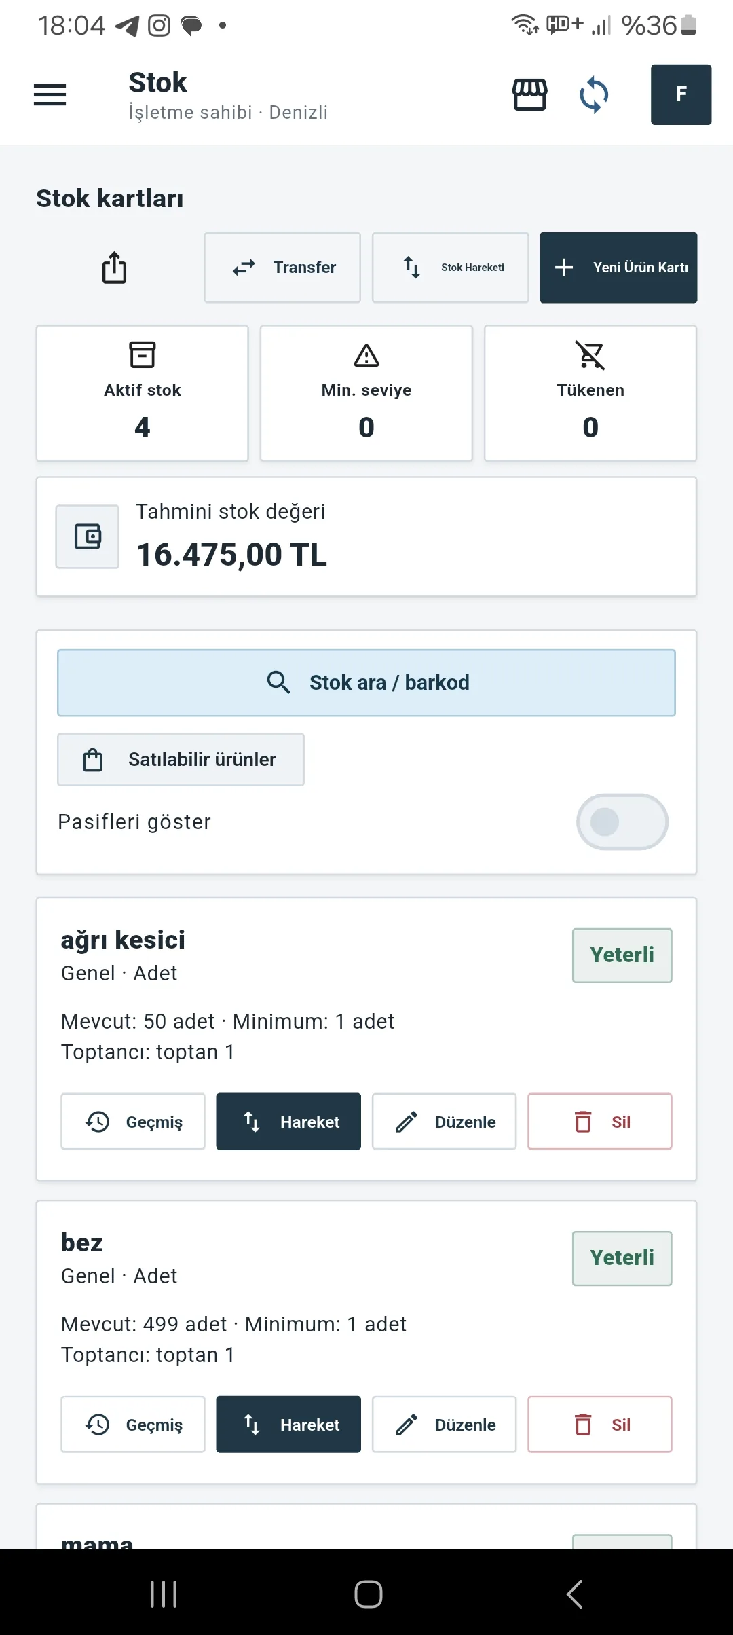Tap Android back button
Image resolution: width=733 pixels, height=1635 pixels.
[x=574, y=1594]
